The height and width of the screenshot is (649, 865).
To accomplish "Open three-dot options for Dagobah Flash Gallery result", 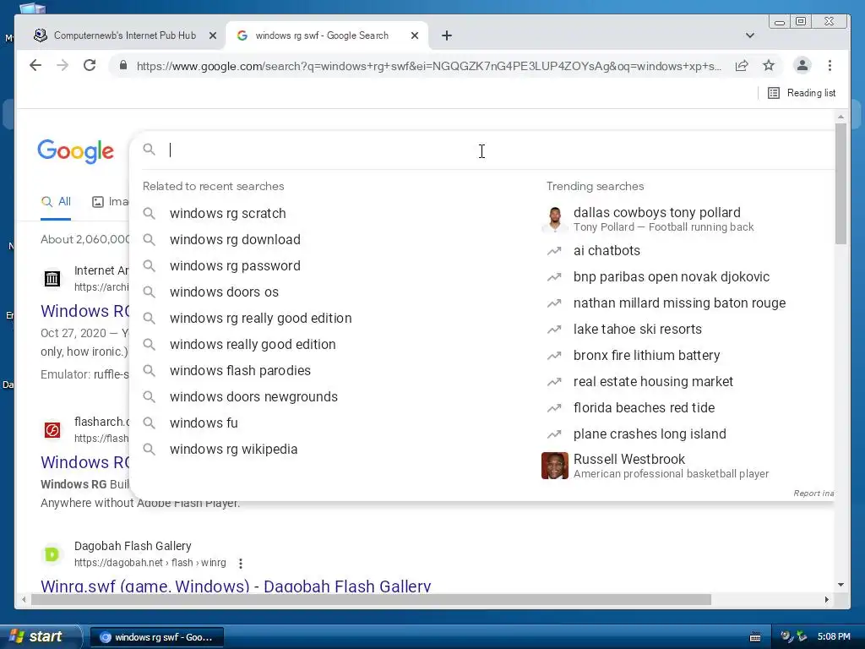I will [x=241, y=563].
